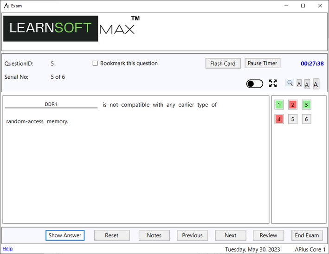Go to the Next question
The width and height of the screenshot is (329, 254).
(x=230, y=235)
